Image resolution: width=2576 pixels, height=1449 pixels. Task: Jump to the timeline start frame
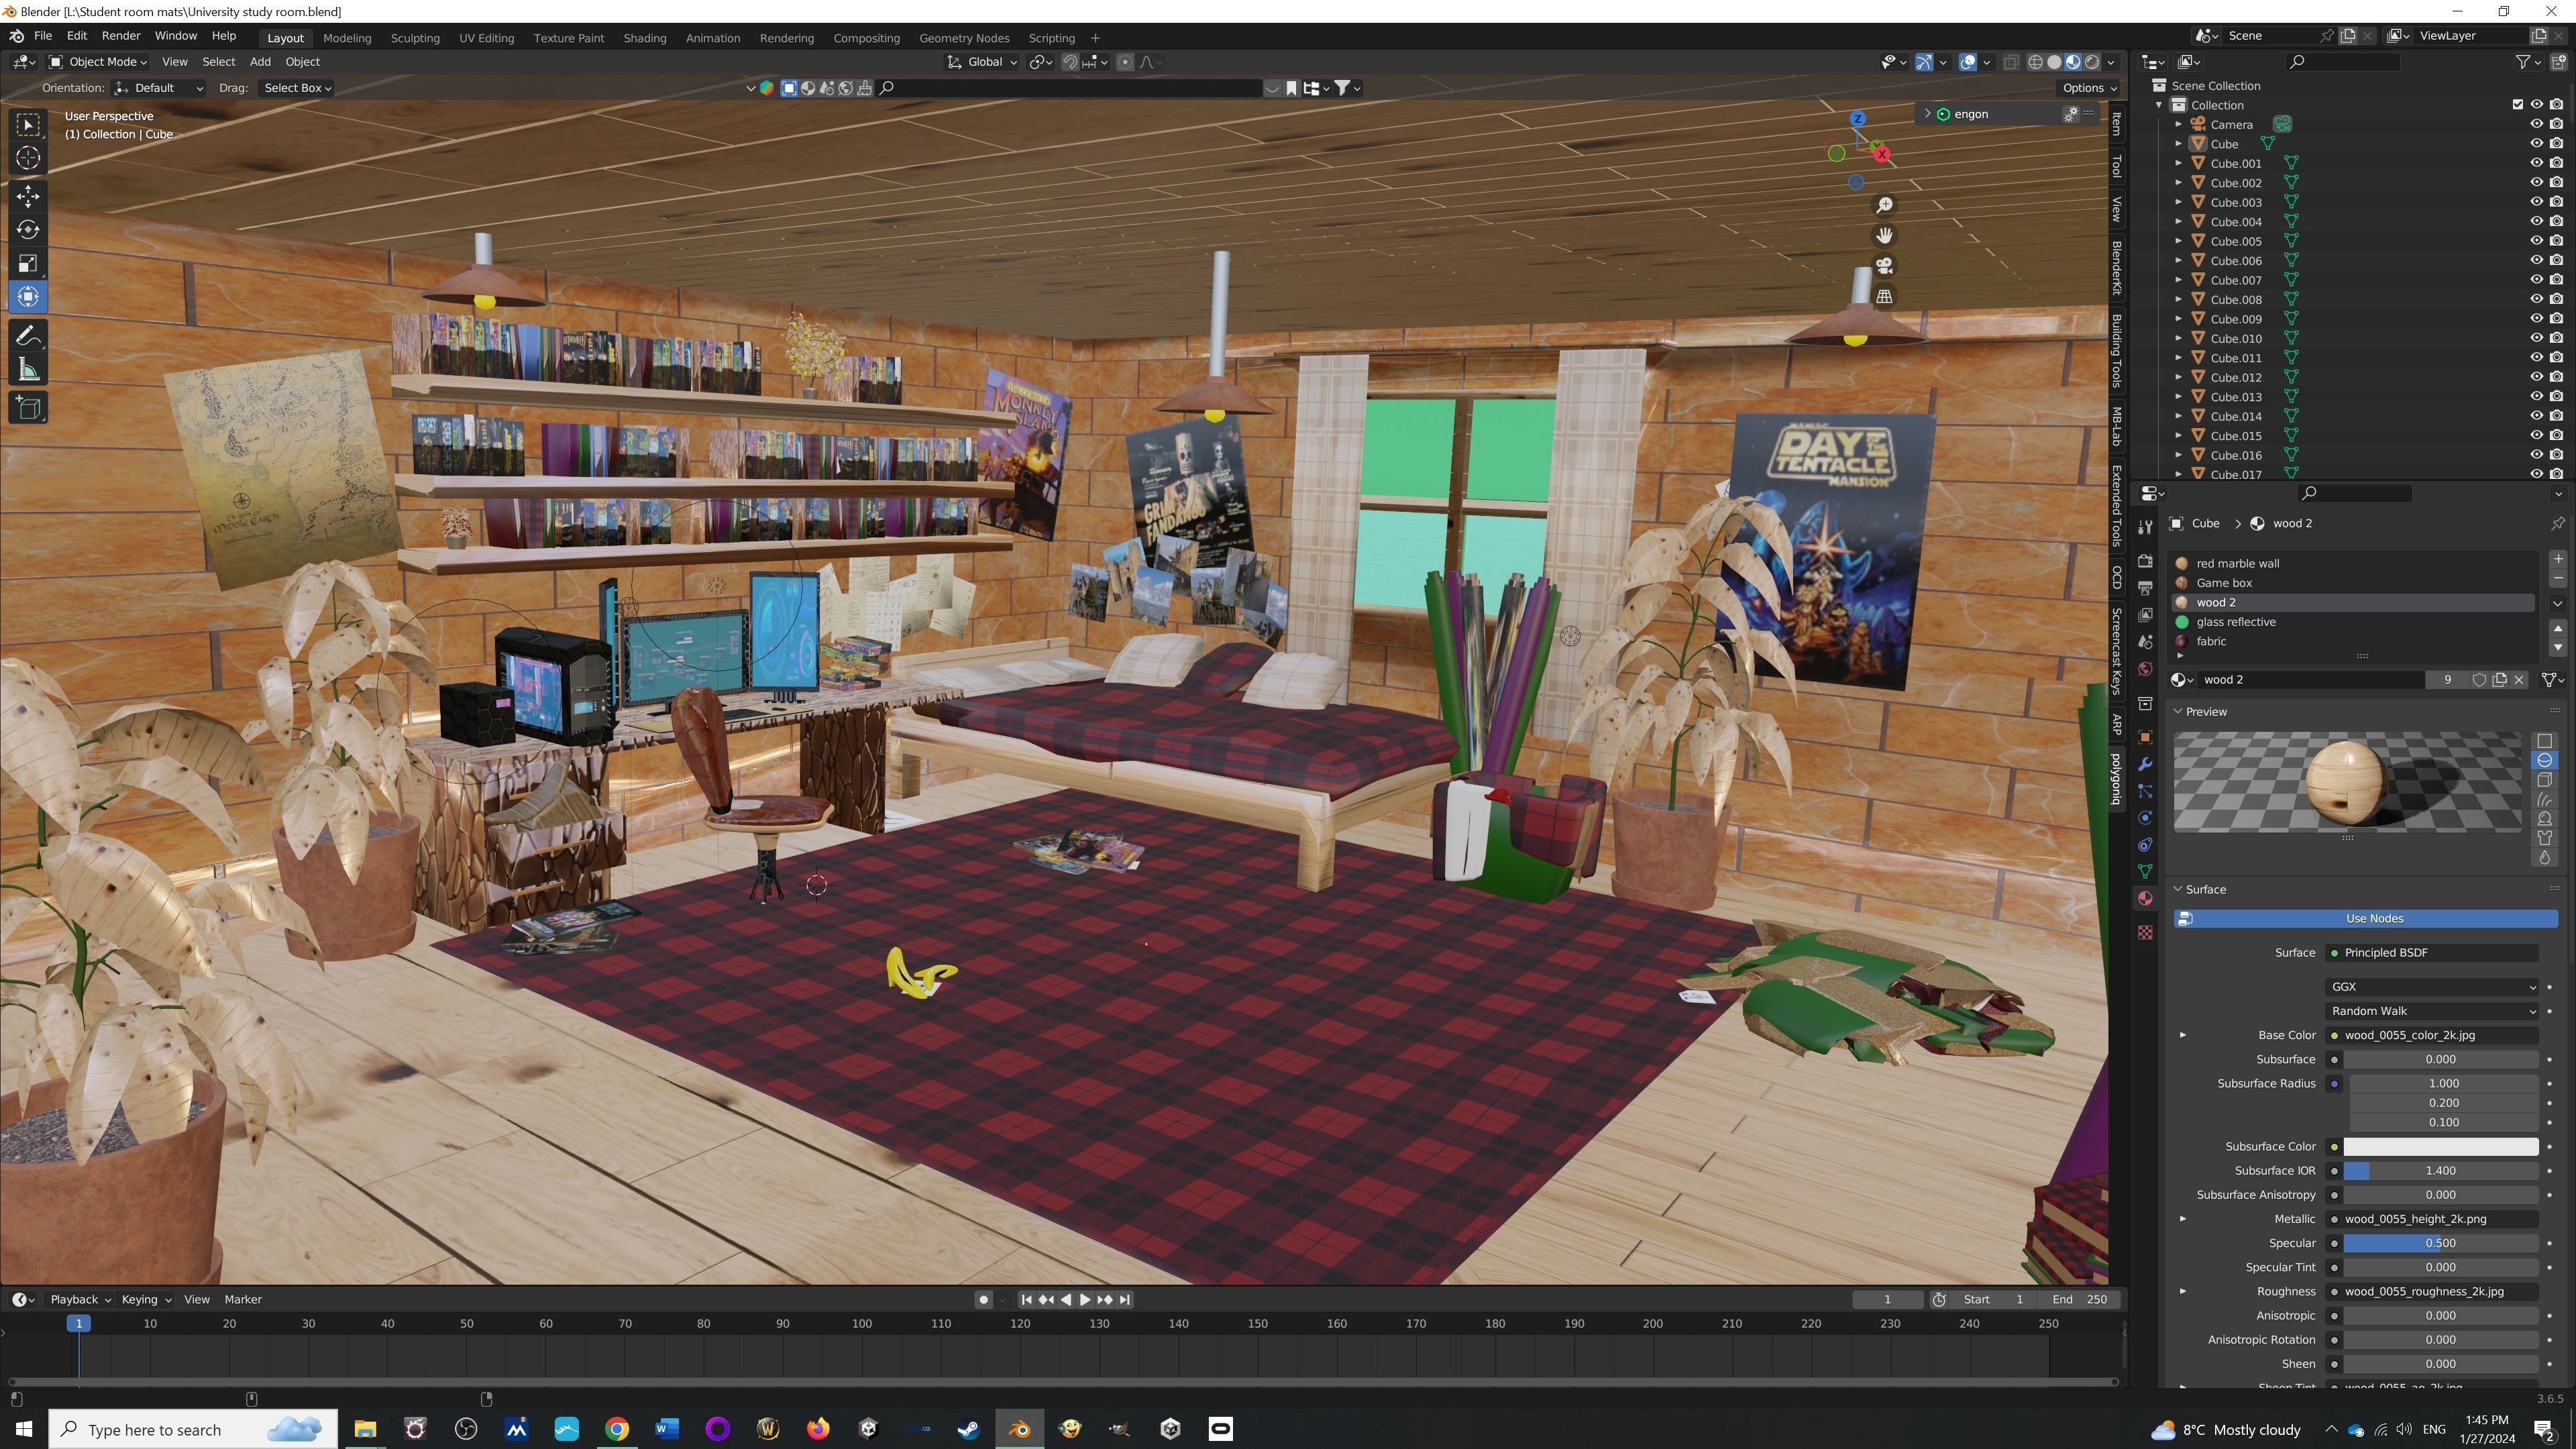click(x=1026, y=1300)
